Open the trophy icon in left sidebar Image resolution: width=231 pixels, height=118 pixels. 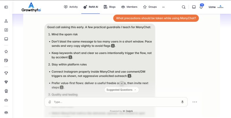[x=6, y=73]
